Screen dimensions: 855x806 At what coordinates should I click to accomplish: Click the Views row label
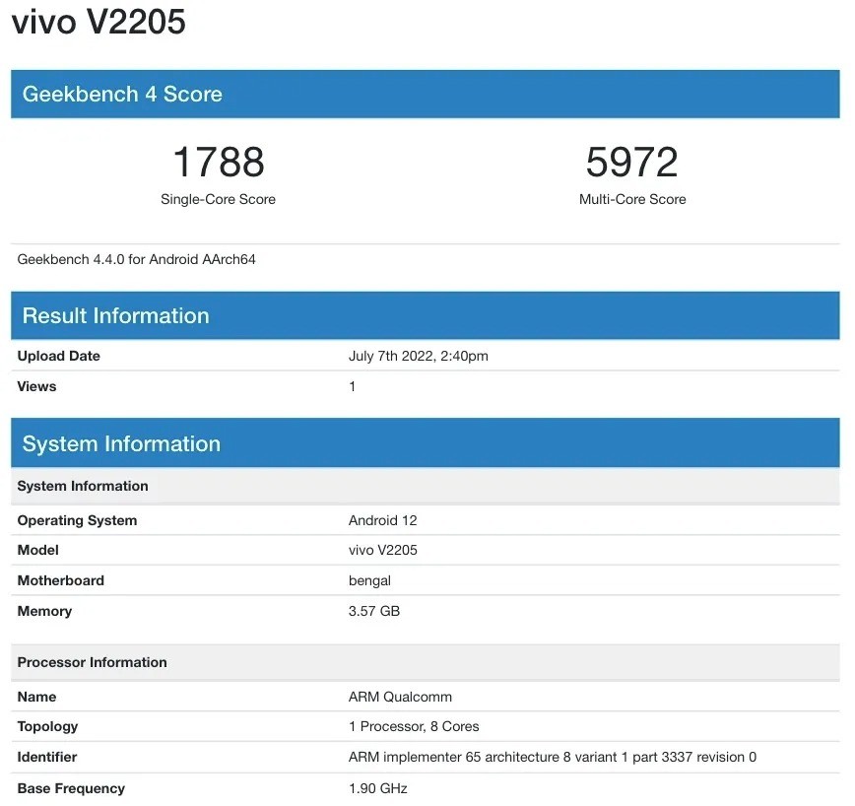(36, 386)
